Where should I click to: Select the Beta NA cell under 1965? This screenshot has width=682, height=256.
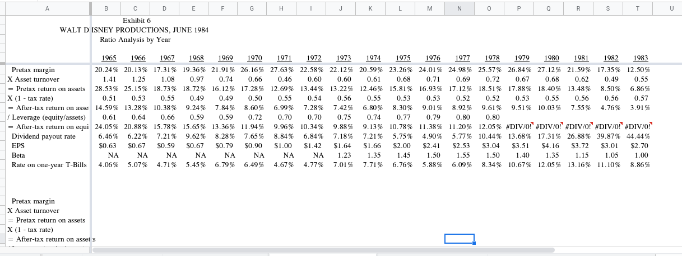point(113,155)
